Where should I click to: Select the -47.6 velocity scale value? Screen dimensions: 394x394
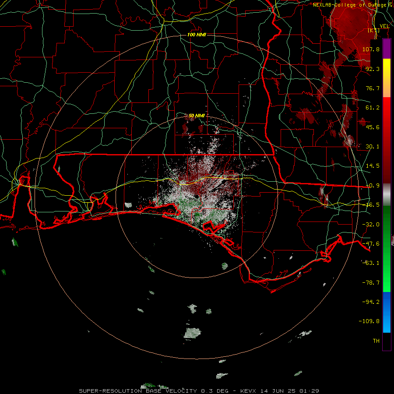371,244
